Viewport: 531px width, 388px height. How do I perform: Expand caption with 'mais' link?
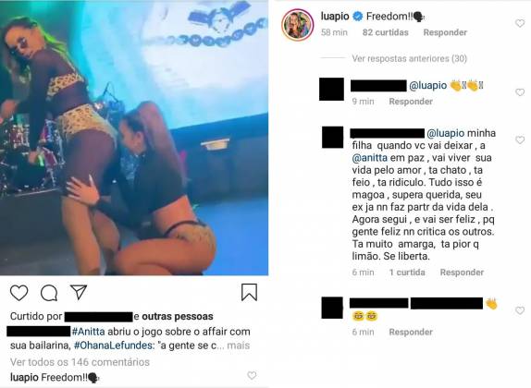coord(238,346)
